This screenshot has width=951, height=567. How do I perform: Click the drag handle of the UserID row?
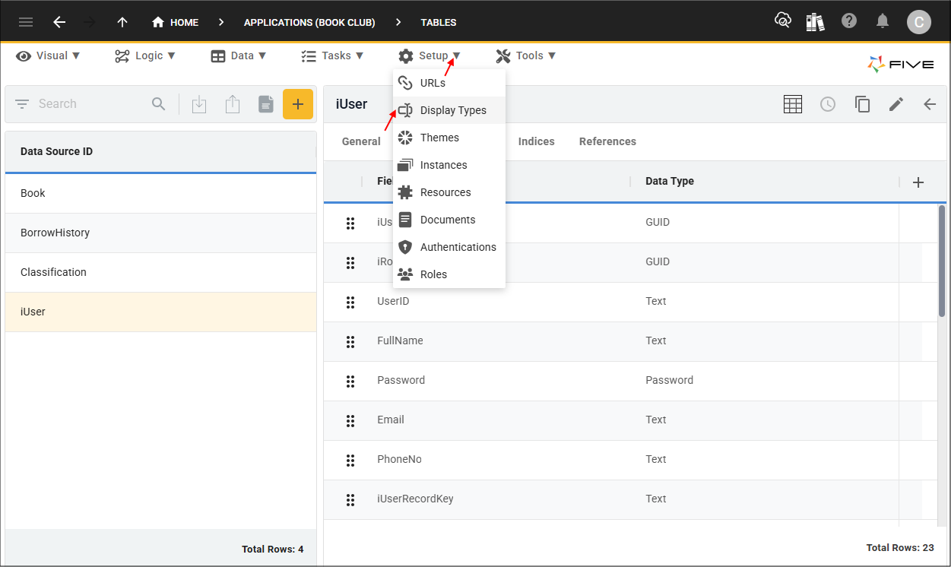(x=350, y=302)
